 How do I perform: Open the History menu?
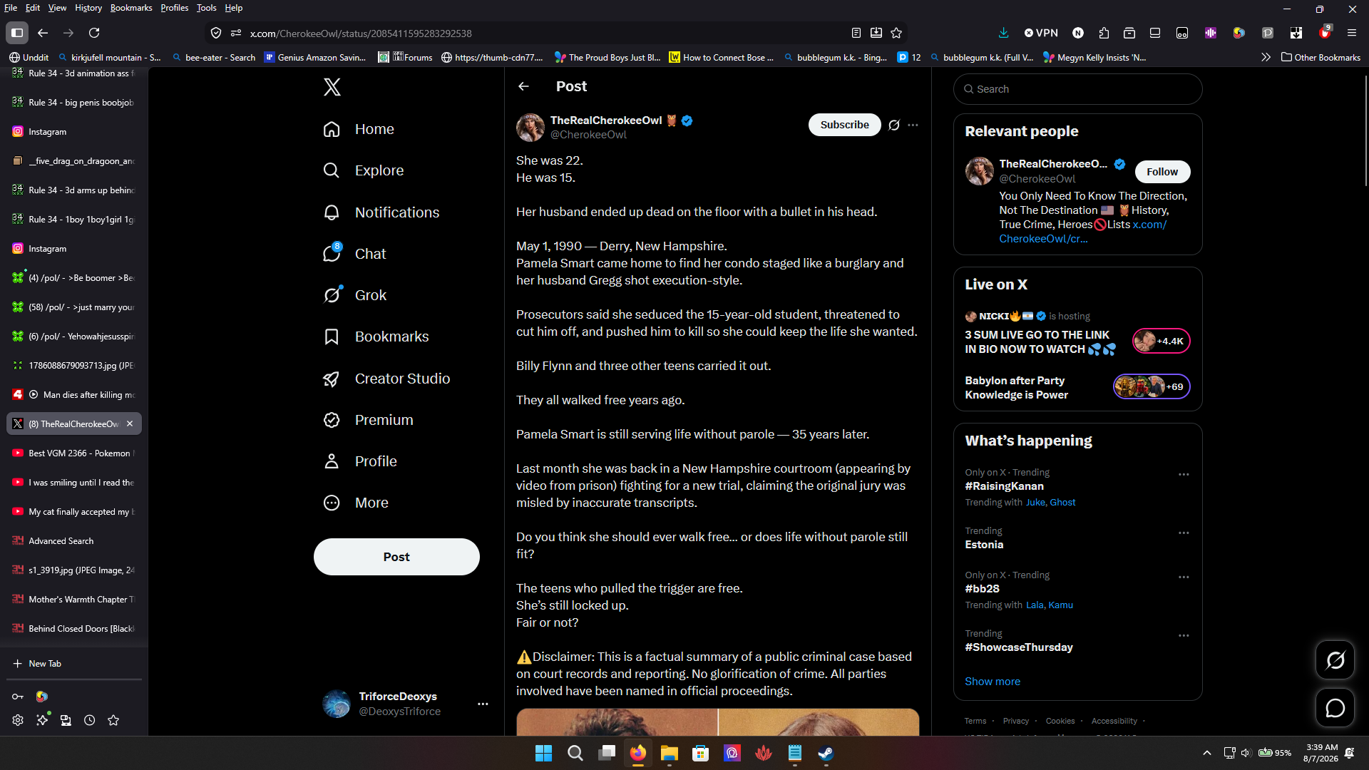[x=88, y=8]
